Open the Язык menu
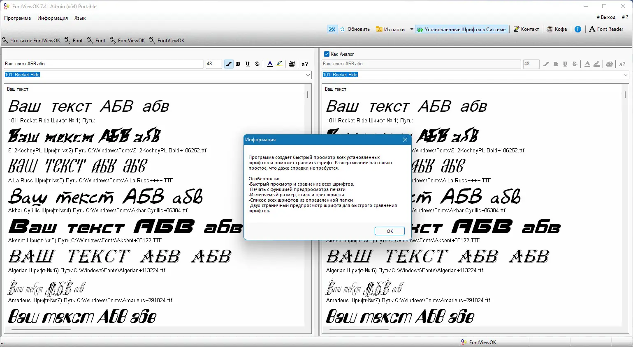The image size is (633, 347). pyautogui.click(x=80, y=18)
